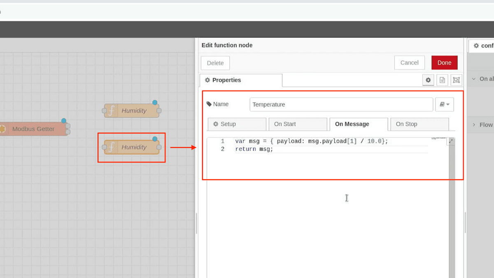Image resolution: width=494 pixels, height=278 pixels.
Task: Open the node description document icon
Action: (x=442, y=80)
